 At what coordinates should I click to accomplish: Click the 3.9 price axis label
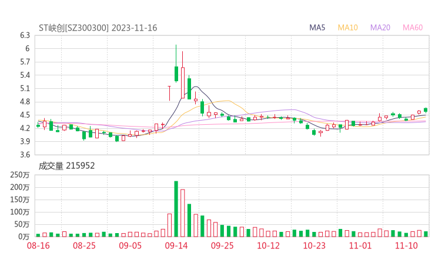pyautogui.click(x=25, y=141)
